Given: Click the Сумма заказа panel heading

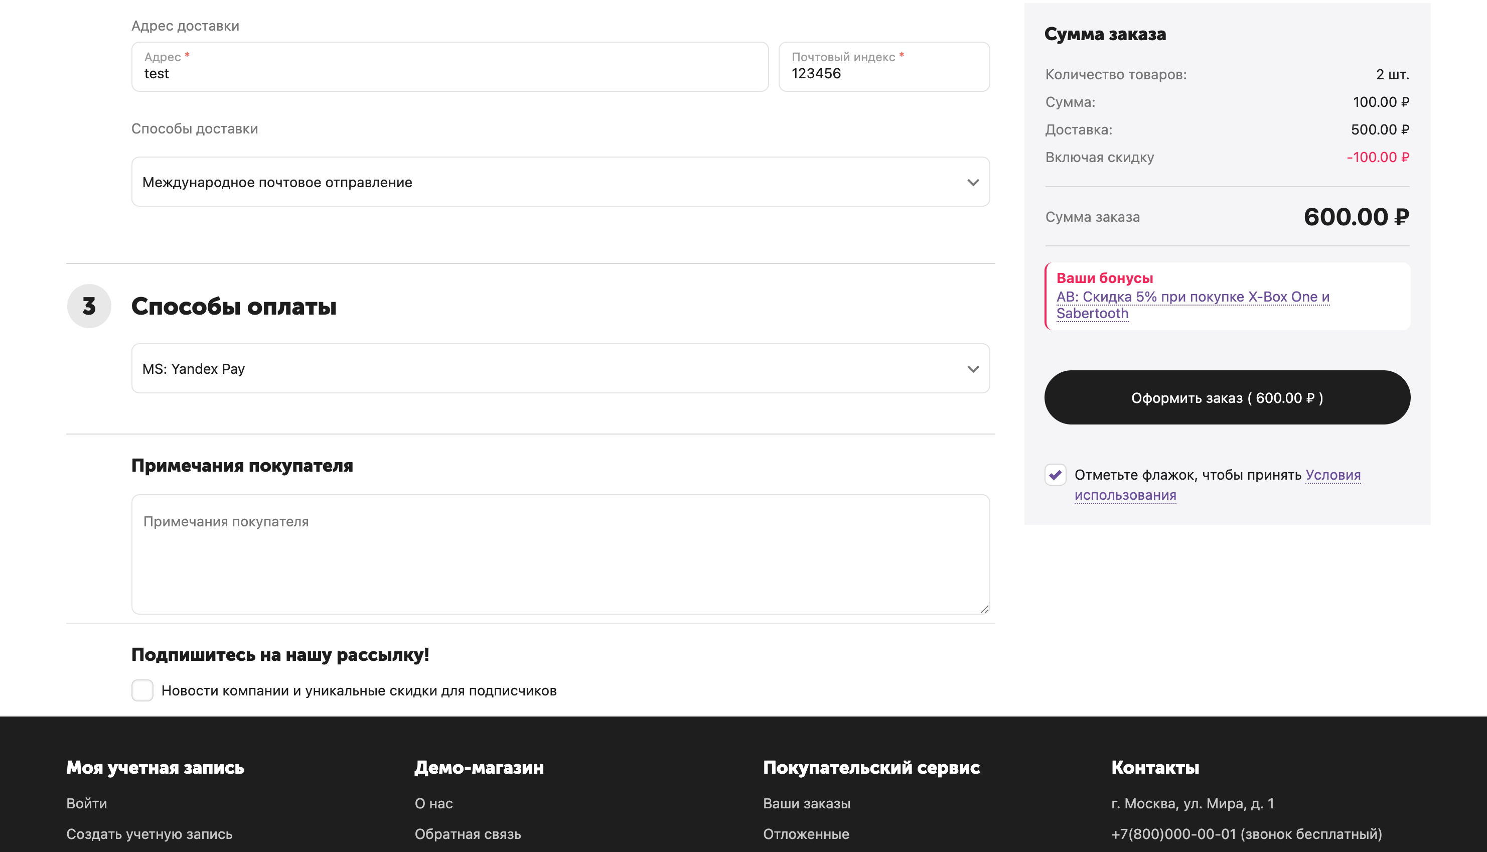Looking at the screenshot, I should click(x=1105, y=34).
